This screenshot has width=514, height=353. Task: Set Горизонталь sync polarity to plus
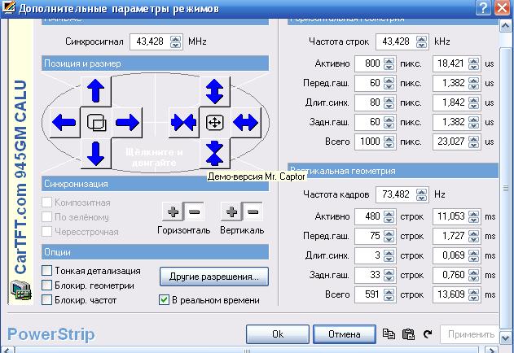coord(171,212)
